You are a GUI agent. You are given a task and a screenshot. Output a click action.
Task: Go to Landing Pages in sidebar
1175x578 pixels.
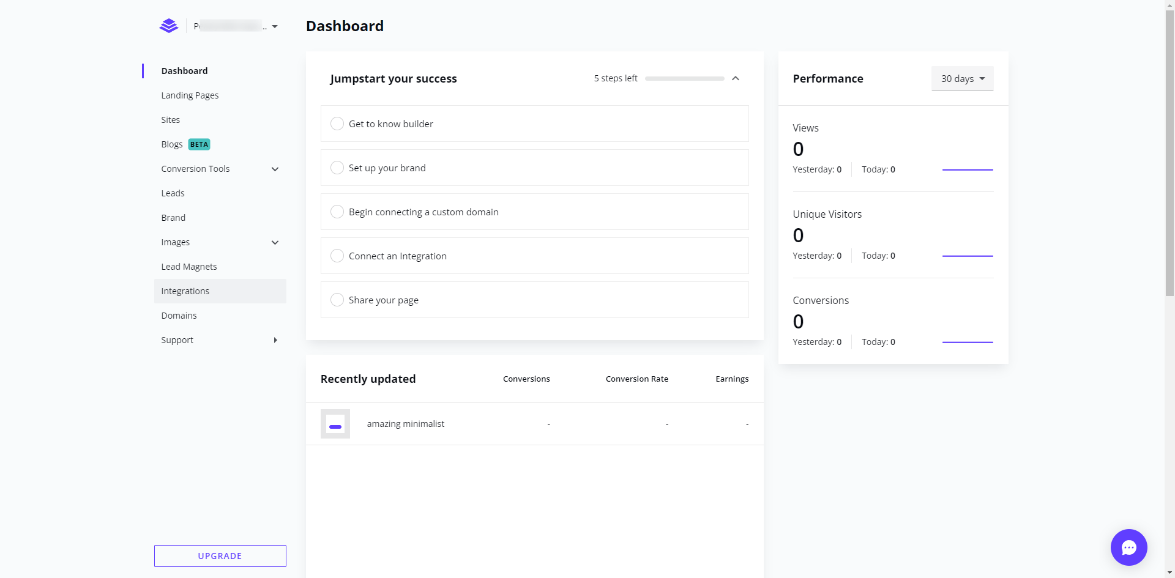(190, 95)
